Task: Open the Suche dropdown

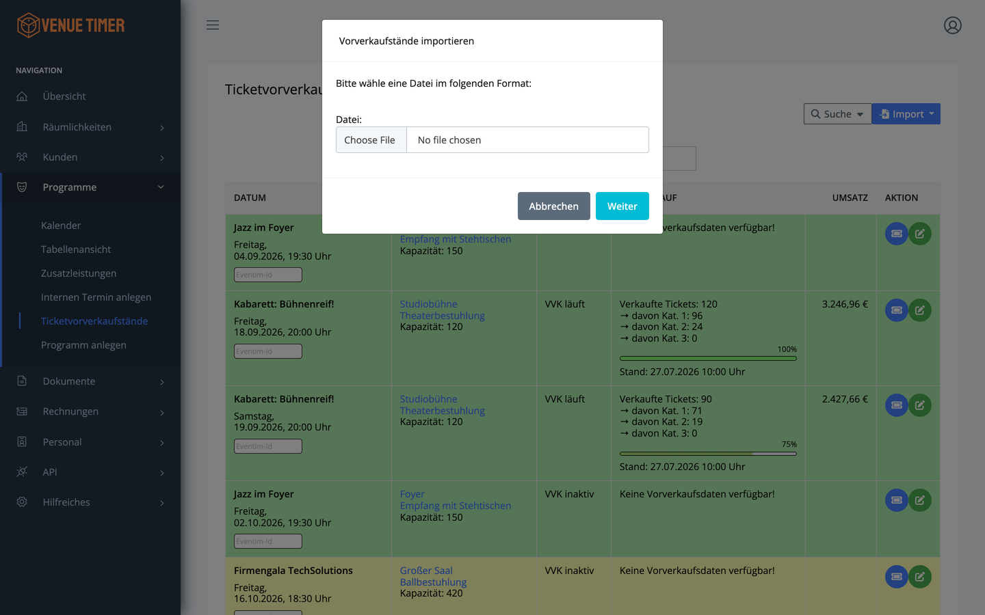Action: (837, 114)
